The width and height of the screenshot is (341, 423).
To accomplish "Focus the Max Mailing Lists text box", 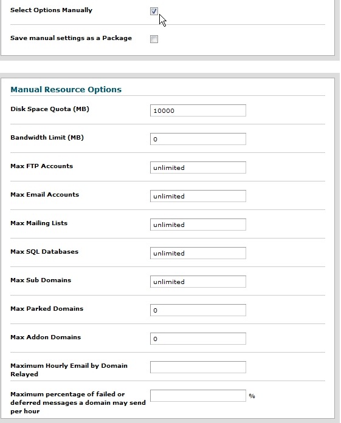I will [198, 225].
